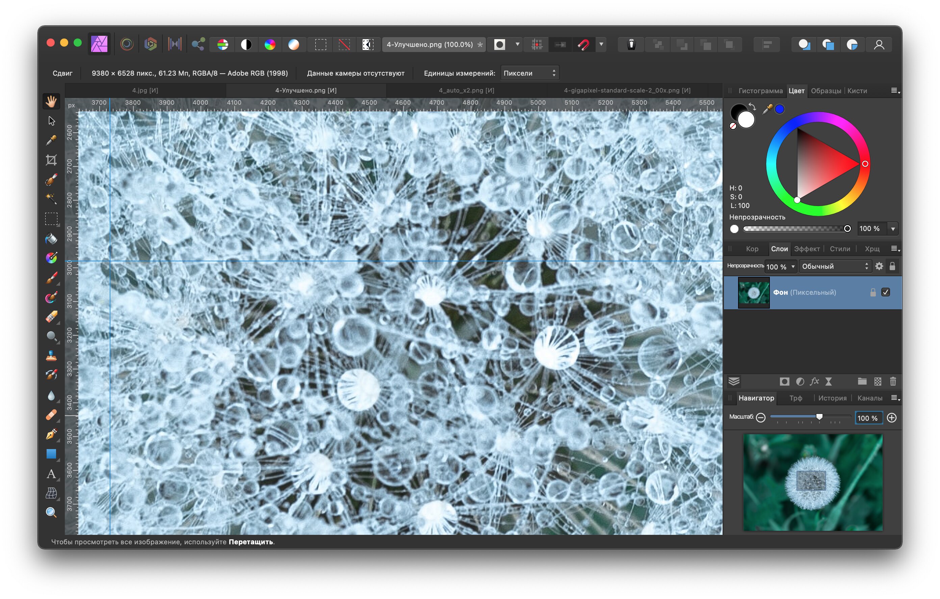The height and width of the screenshot is (599, 940).
Task: Select the Pen tool
Action: coord(51,435)
